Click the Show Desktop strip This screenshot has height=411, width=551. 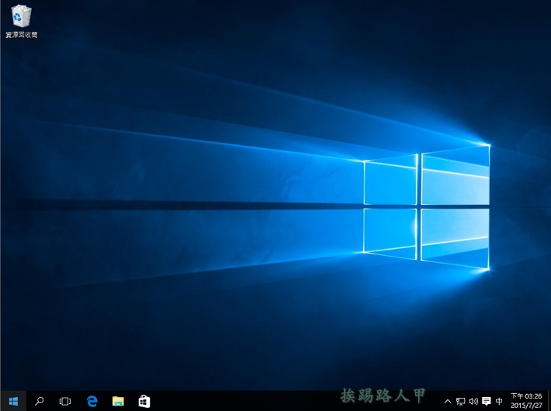pyautogui.click(x=549, y=401)
